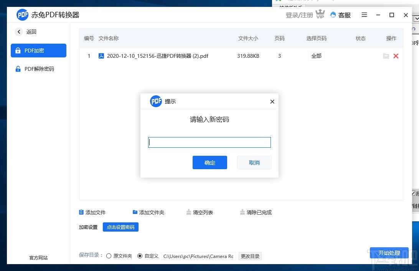Select the 原文件夹 radio button
The image size is (419, 271).
(x=109, y=256)
